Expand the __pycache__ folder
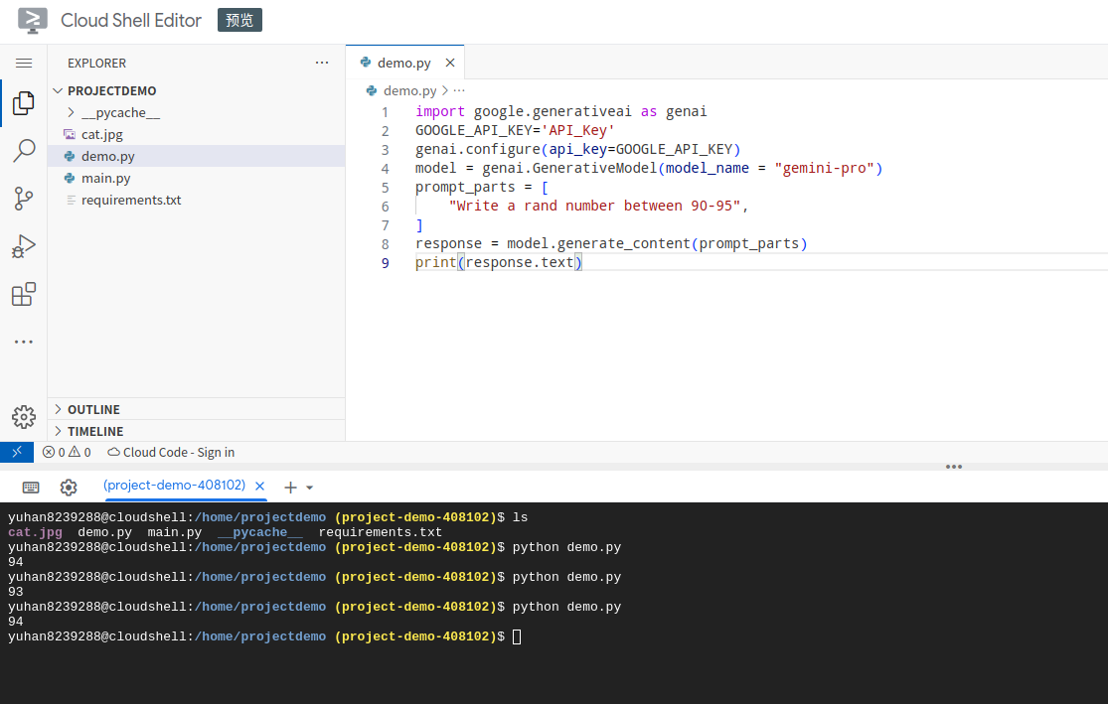Viewport: 1108px width, 704px height. coord(119,112)
